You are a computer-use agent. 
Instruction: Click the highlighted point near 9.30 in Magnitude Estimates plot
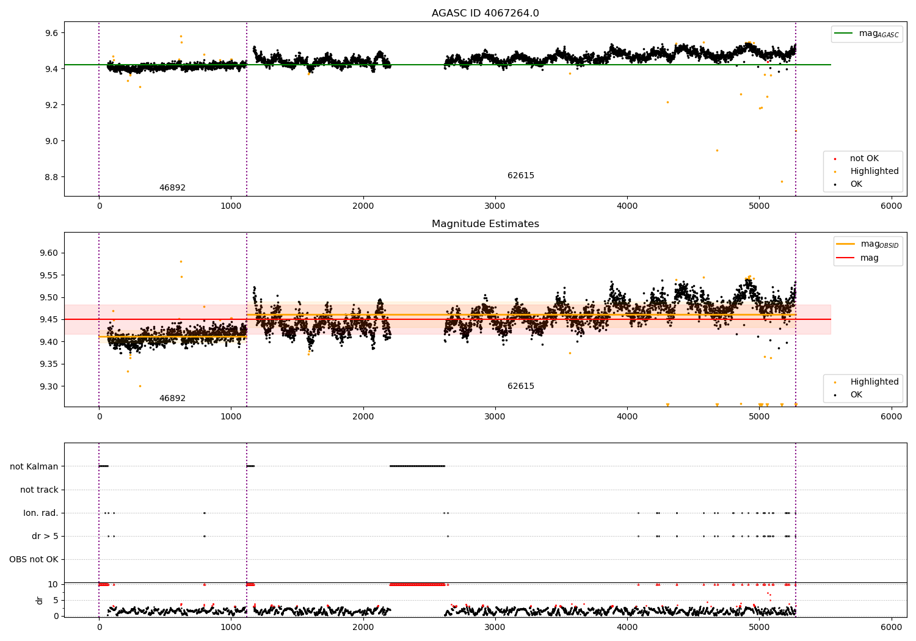pyautogui.click(x=140, y=386)
